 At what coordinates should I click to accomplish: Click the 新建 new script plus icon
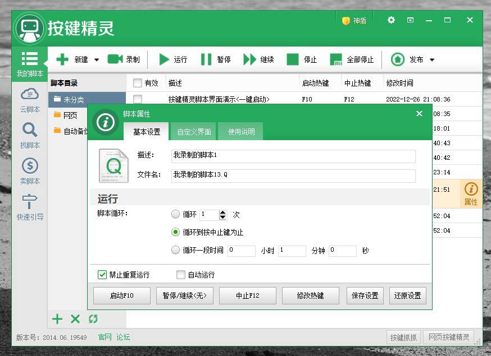point(62,59)
